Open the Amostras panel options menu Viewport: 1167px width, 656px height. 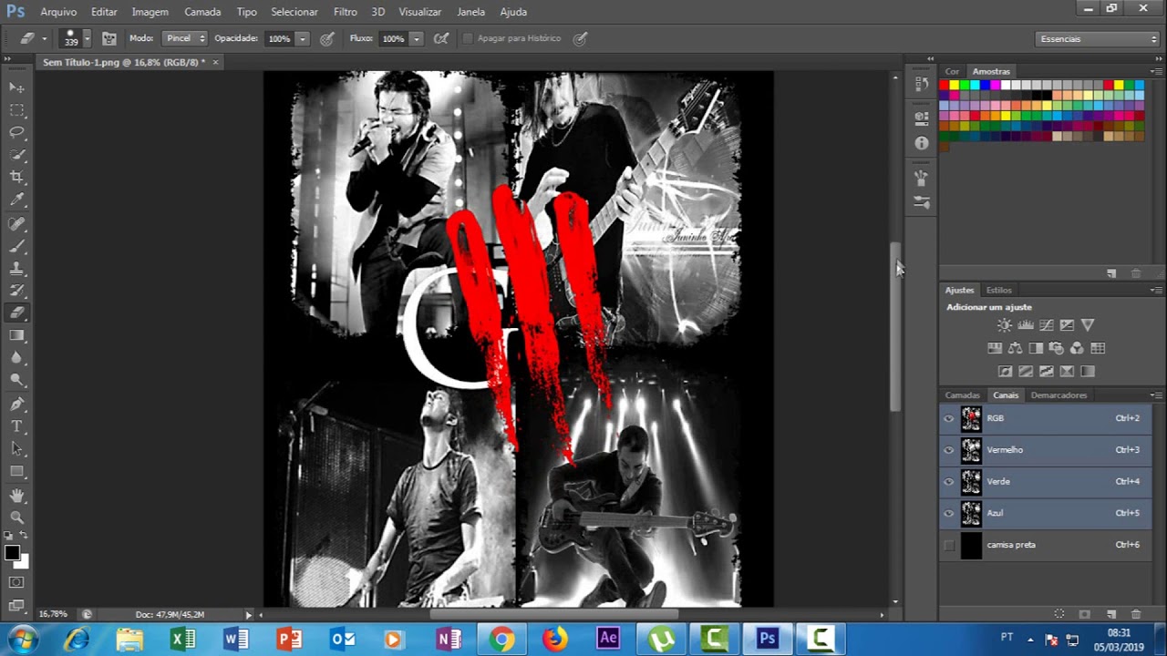tap(1155, 71)
